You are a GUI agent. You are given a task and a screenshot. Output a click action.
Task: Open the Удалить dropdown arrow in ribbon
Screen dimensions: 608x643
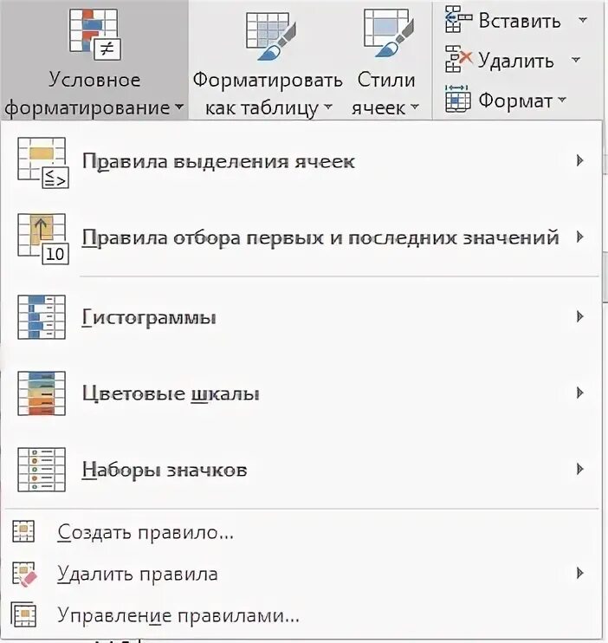(x=576, y=61)
